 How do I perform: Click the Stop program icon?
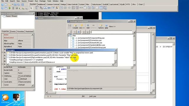tap(17, 8)
